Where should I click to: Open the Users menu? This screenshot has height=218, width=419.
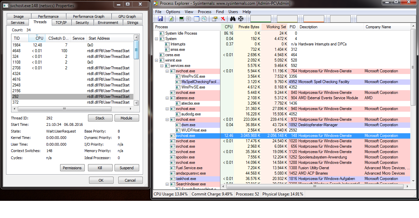[233, 12]
